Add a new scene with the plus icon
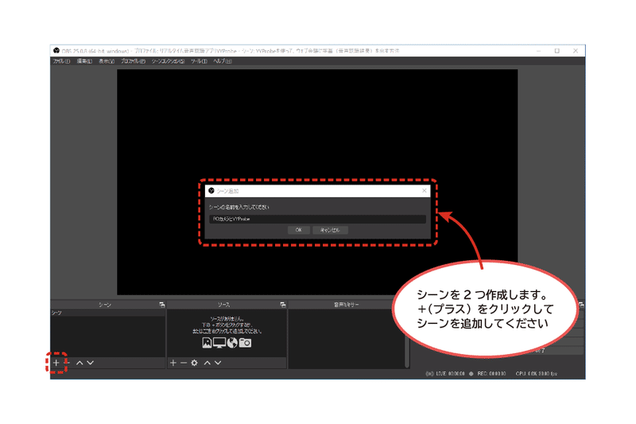 click(x=56, y=363)
